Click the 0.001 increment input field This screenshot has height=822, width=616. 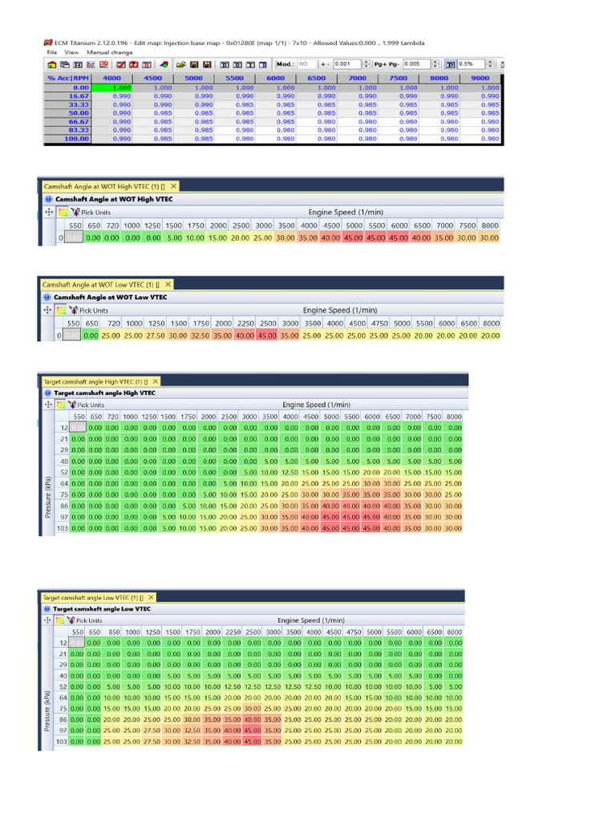(x=347, y=64)
